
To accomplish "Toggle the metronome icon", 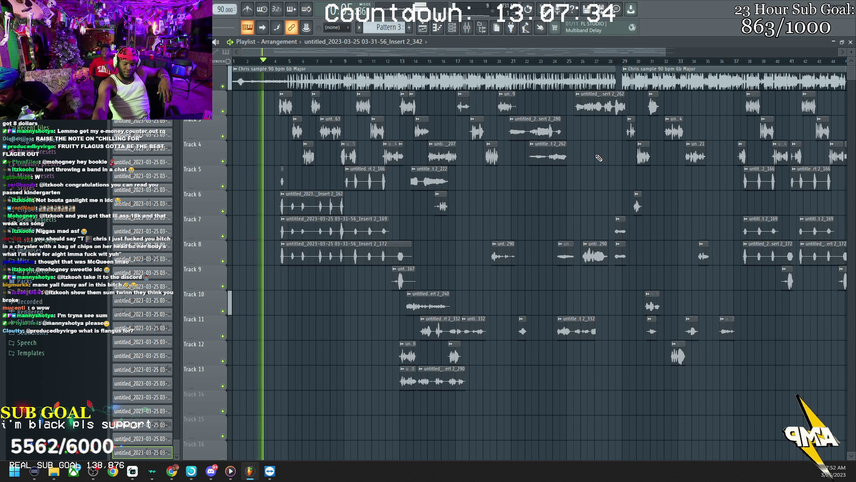I will click(247, 9).
